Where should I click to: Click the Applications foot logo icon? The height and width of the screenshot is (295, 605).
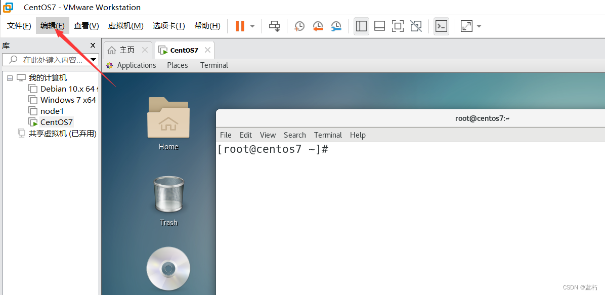tap(110, 65)
